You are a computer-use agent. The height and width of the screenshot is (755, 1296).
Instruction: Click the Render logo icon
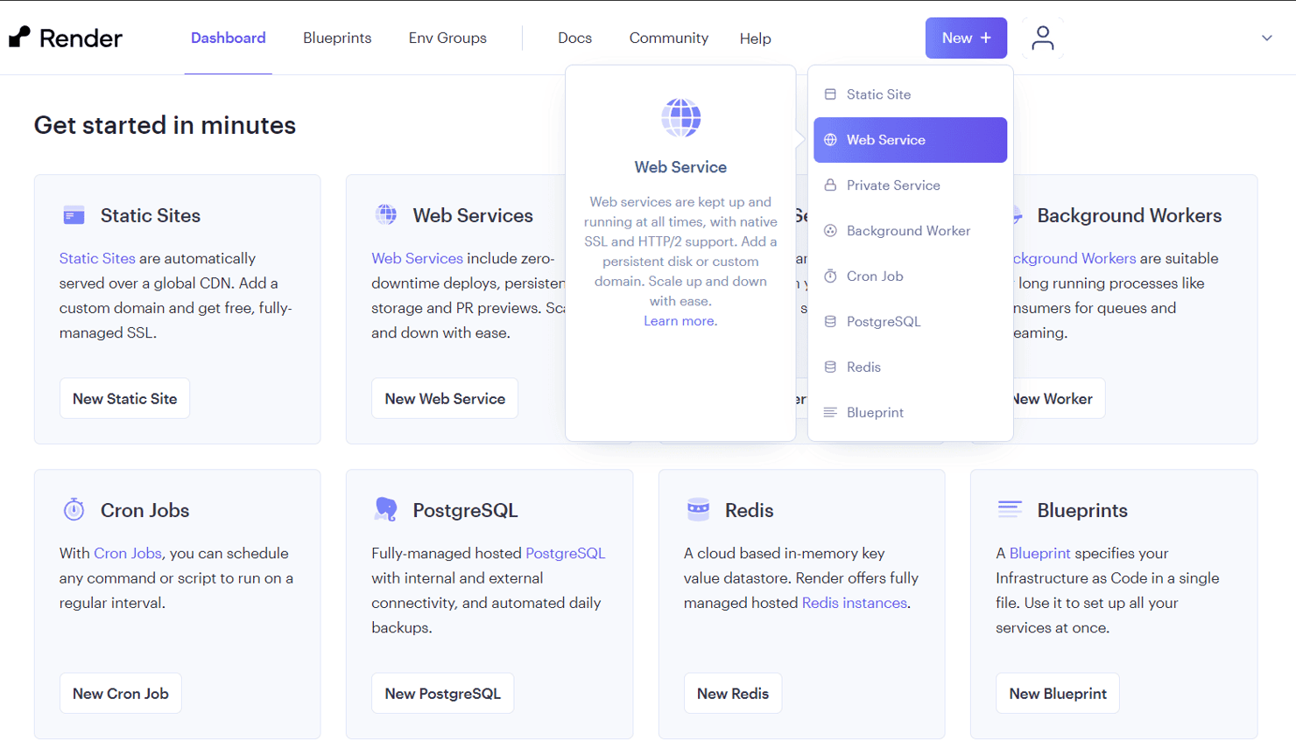point(19,37)
